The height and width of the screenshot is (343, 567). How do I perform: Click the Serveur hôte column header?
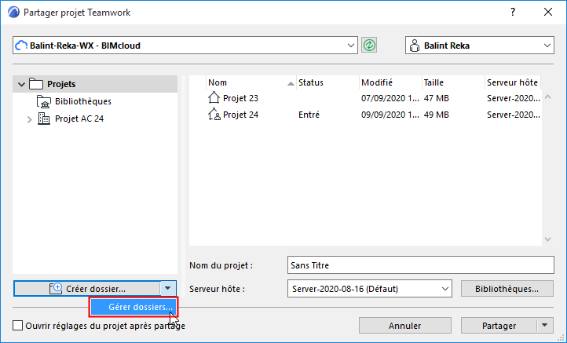pos(513,82)
